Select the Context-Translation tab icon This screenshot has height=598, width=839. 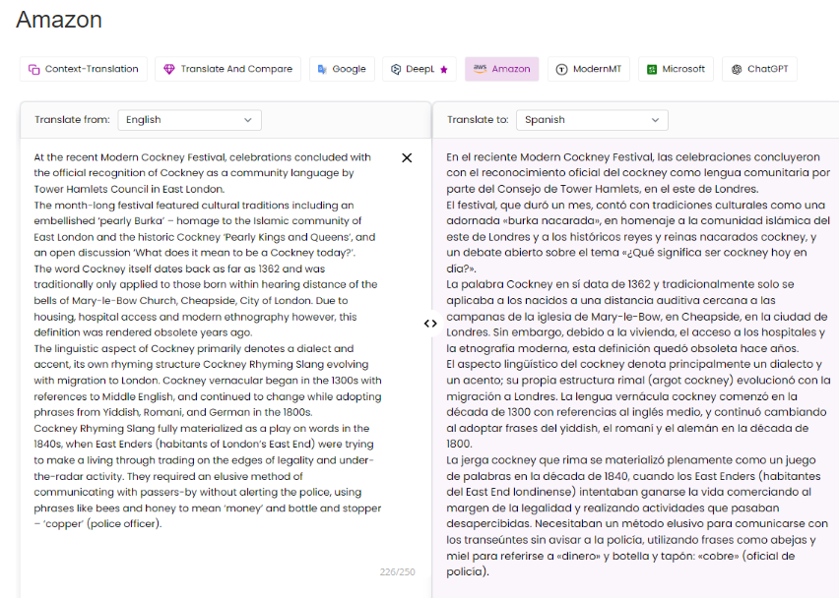click(33, 69)
